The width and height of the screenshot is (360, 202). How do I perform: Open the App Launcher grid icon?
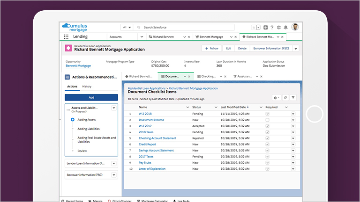pos(66,36)
